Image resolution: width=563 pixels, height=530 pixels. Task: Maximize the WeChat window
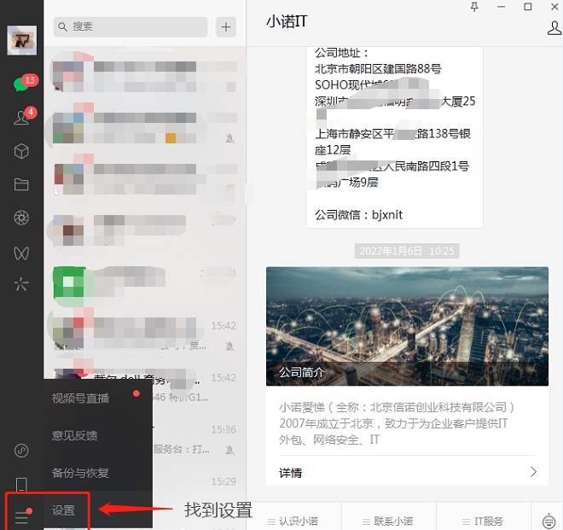528,7
